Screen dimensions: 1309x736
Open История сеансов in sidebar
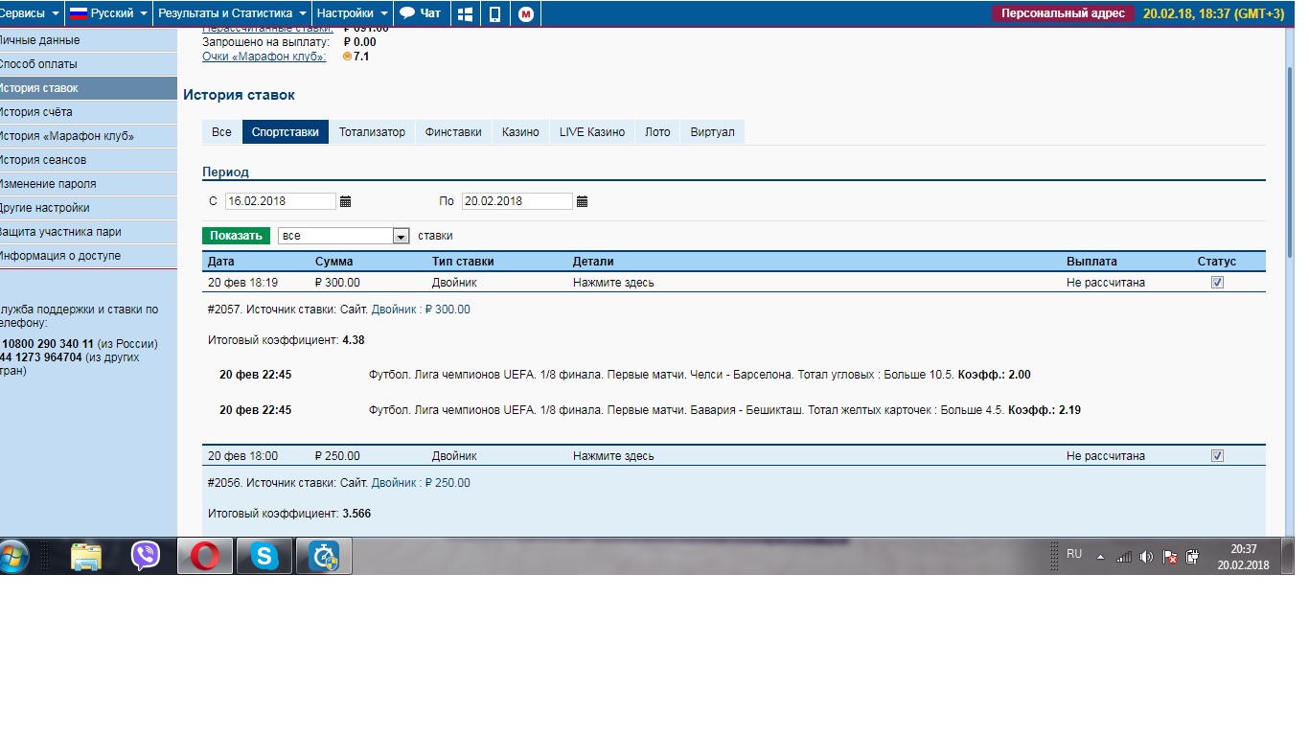click(88, 160)
